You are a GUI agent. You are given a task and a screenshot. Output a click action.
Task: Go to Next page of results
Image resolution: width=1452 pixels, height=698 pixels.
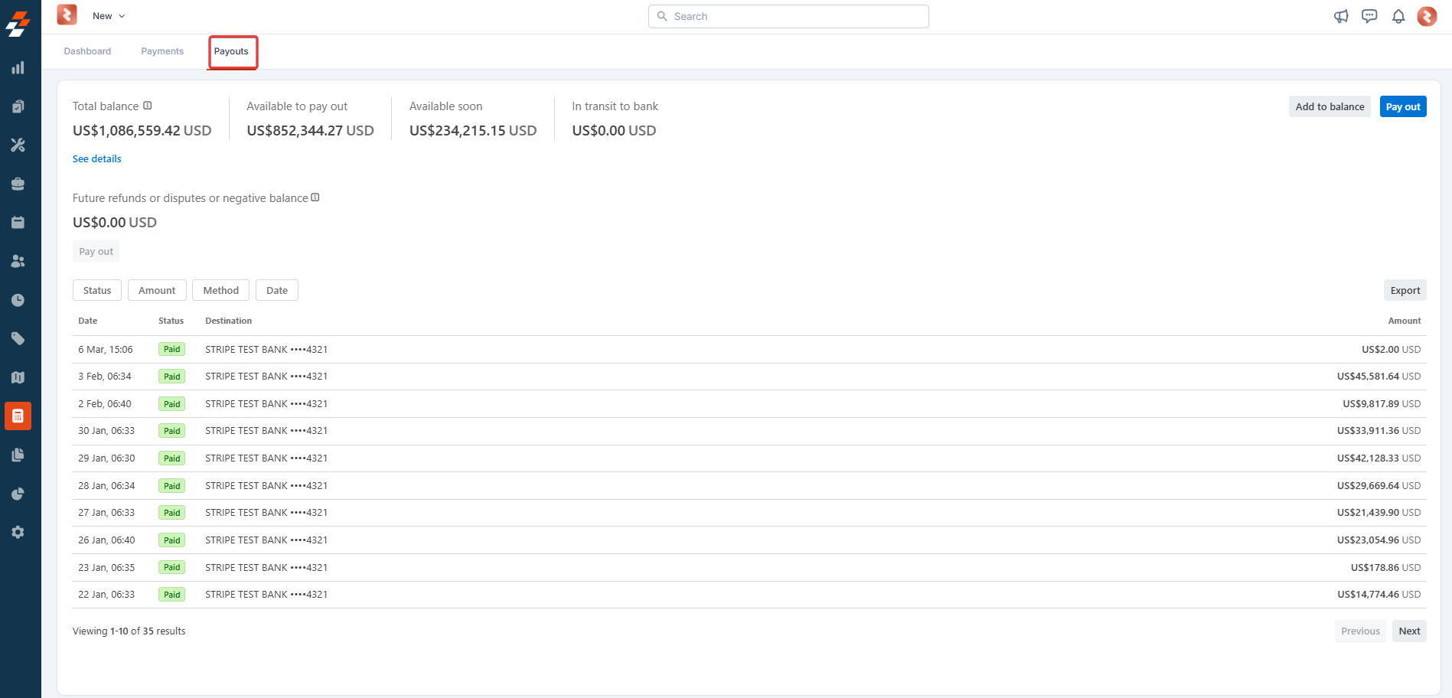(x=1409, y=631)
